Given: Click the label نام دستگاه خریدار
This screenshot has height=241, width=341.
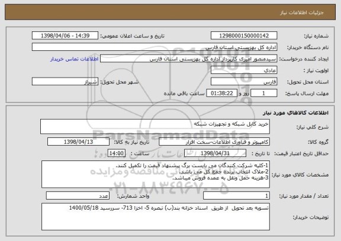Looking at the screenshot, I should point(308,47).
